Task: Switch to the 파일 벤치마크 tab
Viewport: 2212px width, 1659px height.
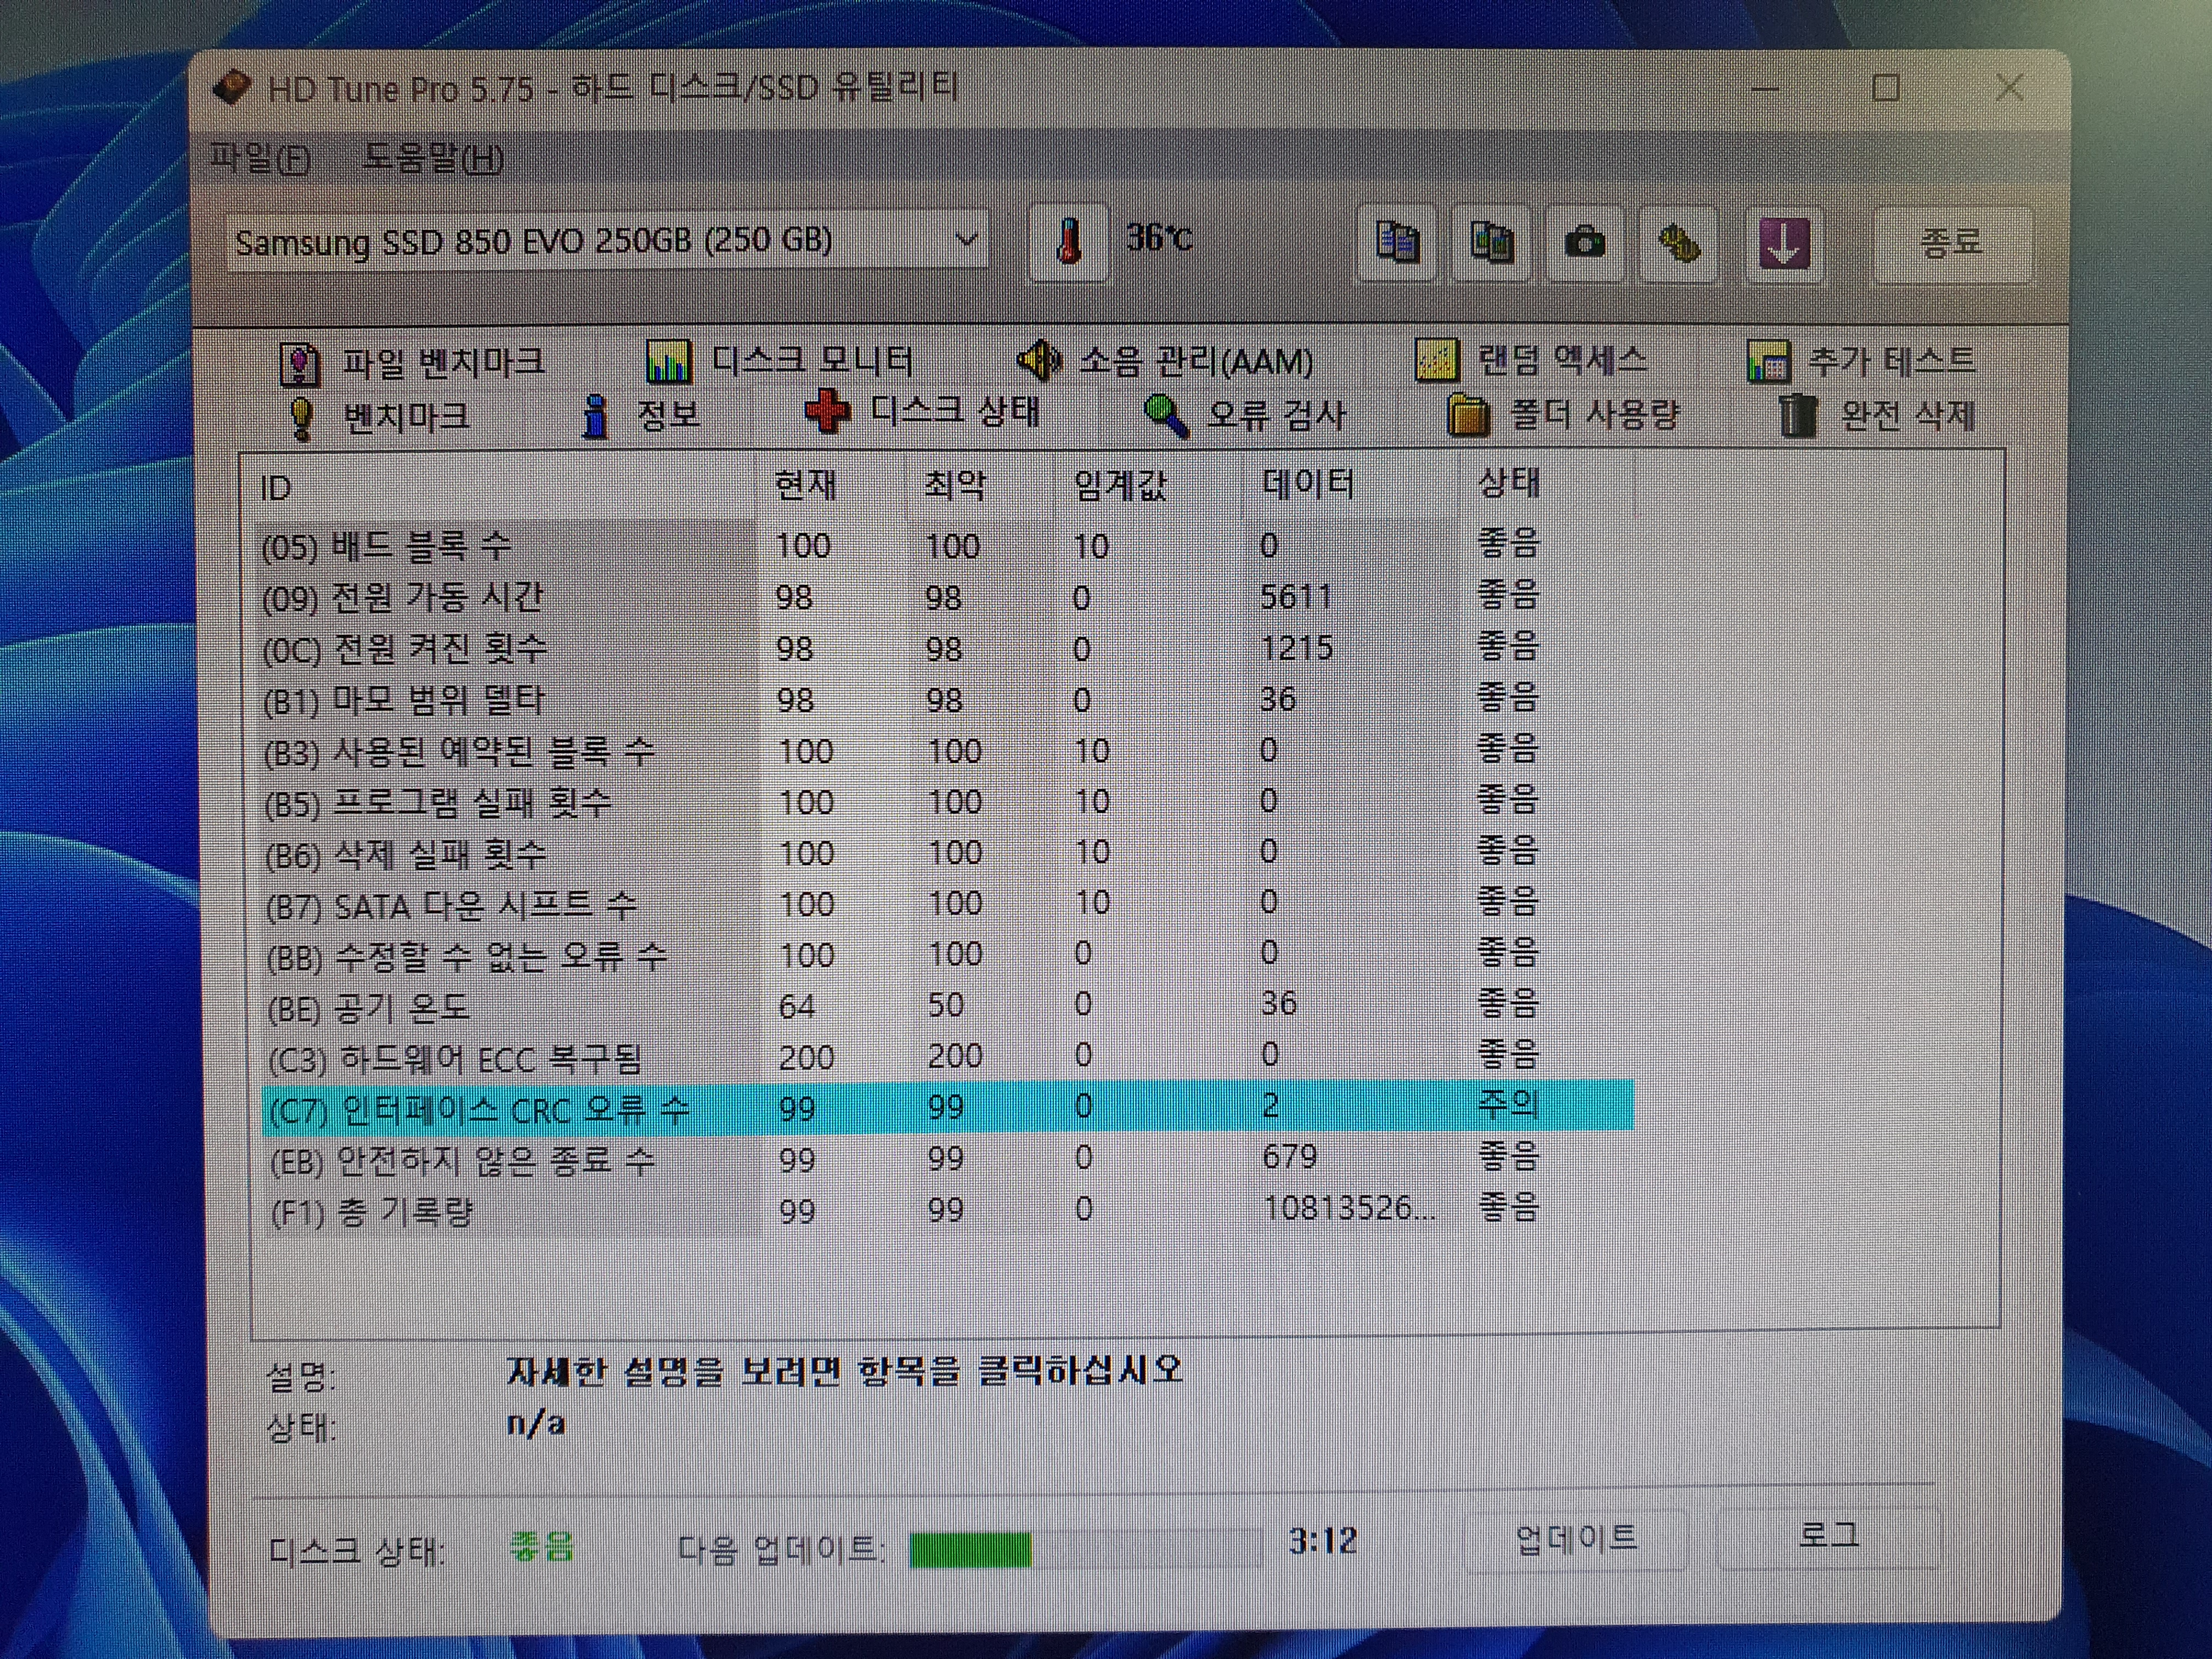Action: pos(412,363)
